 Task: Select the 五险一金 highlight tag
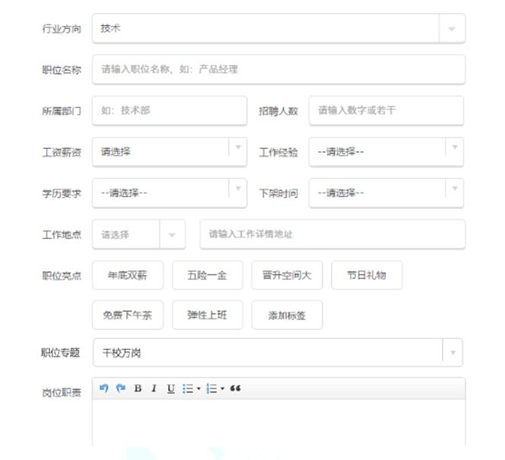(208, 275)
